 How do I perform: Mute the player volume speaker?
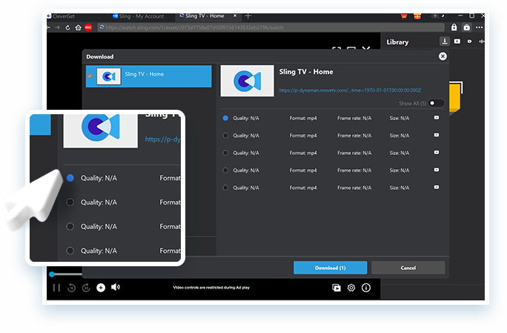point(116,287)
